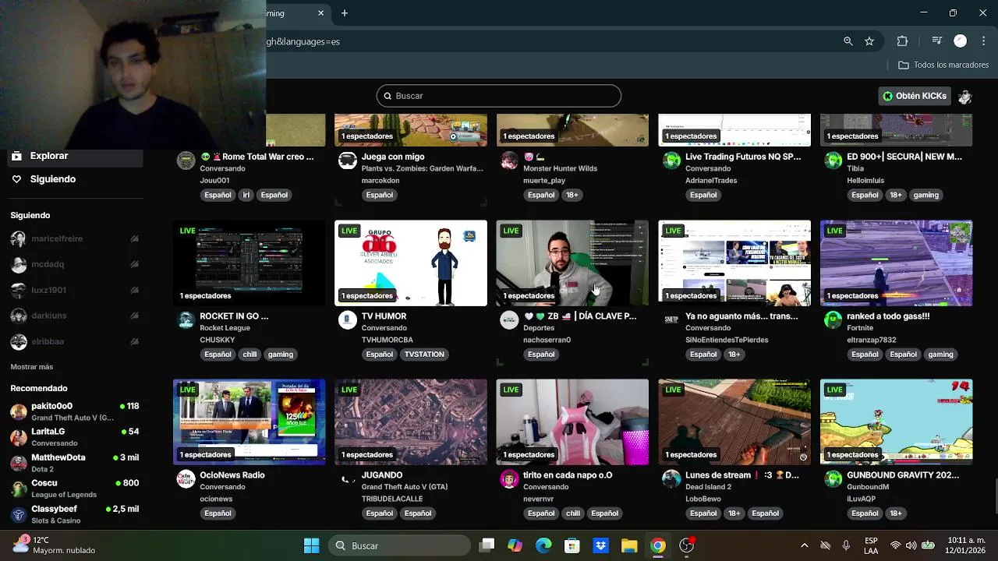Click ocionews channel avatar icon

[x=186, y=479]
